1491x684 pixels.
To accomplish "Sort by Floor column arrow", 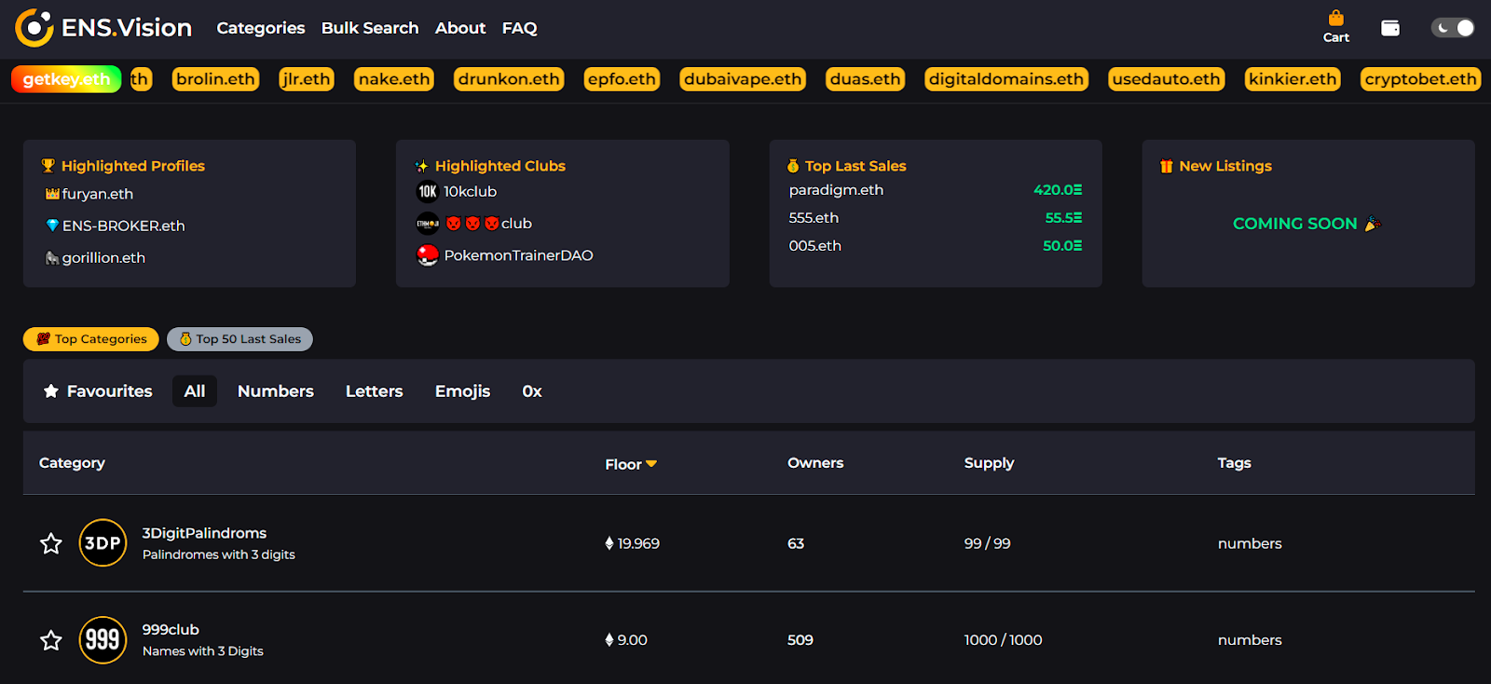I will coord(651,464).
